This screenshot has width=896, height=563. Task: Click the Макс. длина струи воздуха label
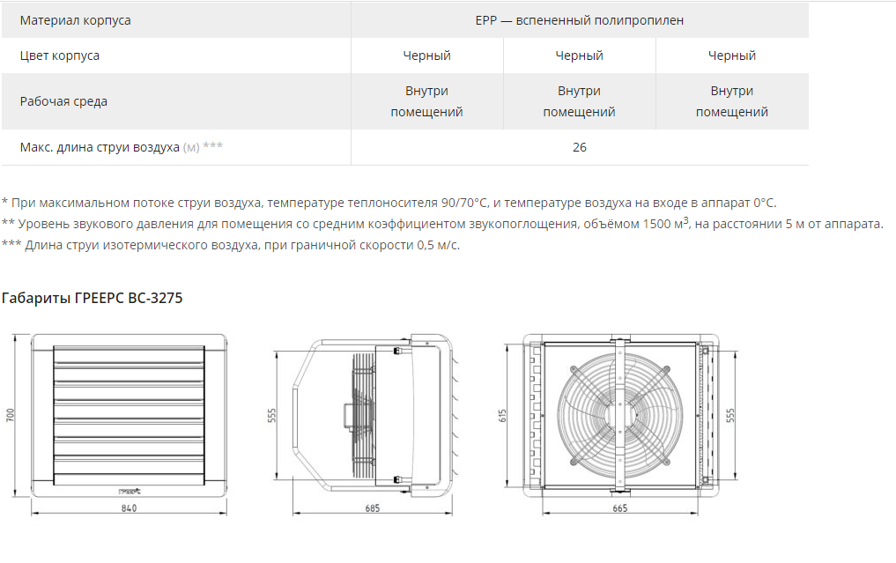pos(100,147)
